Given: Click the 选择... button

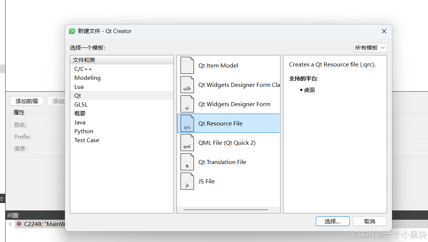Looking at the screenshot, I should click(x=333, y=221).
